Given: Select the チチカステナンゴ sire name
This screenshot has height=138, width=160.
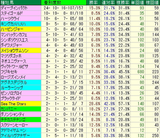Looking at the screenshot, I should tap(13, 120).
